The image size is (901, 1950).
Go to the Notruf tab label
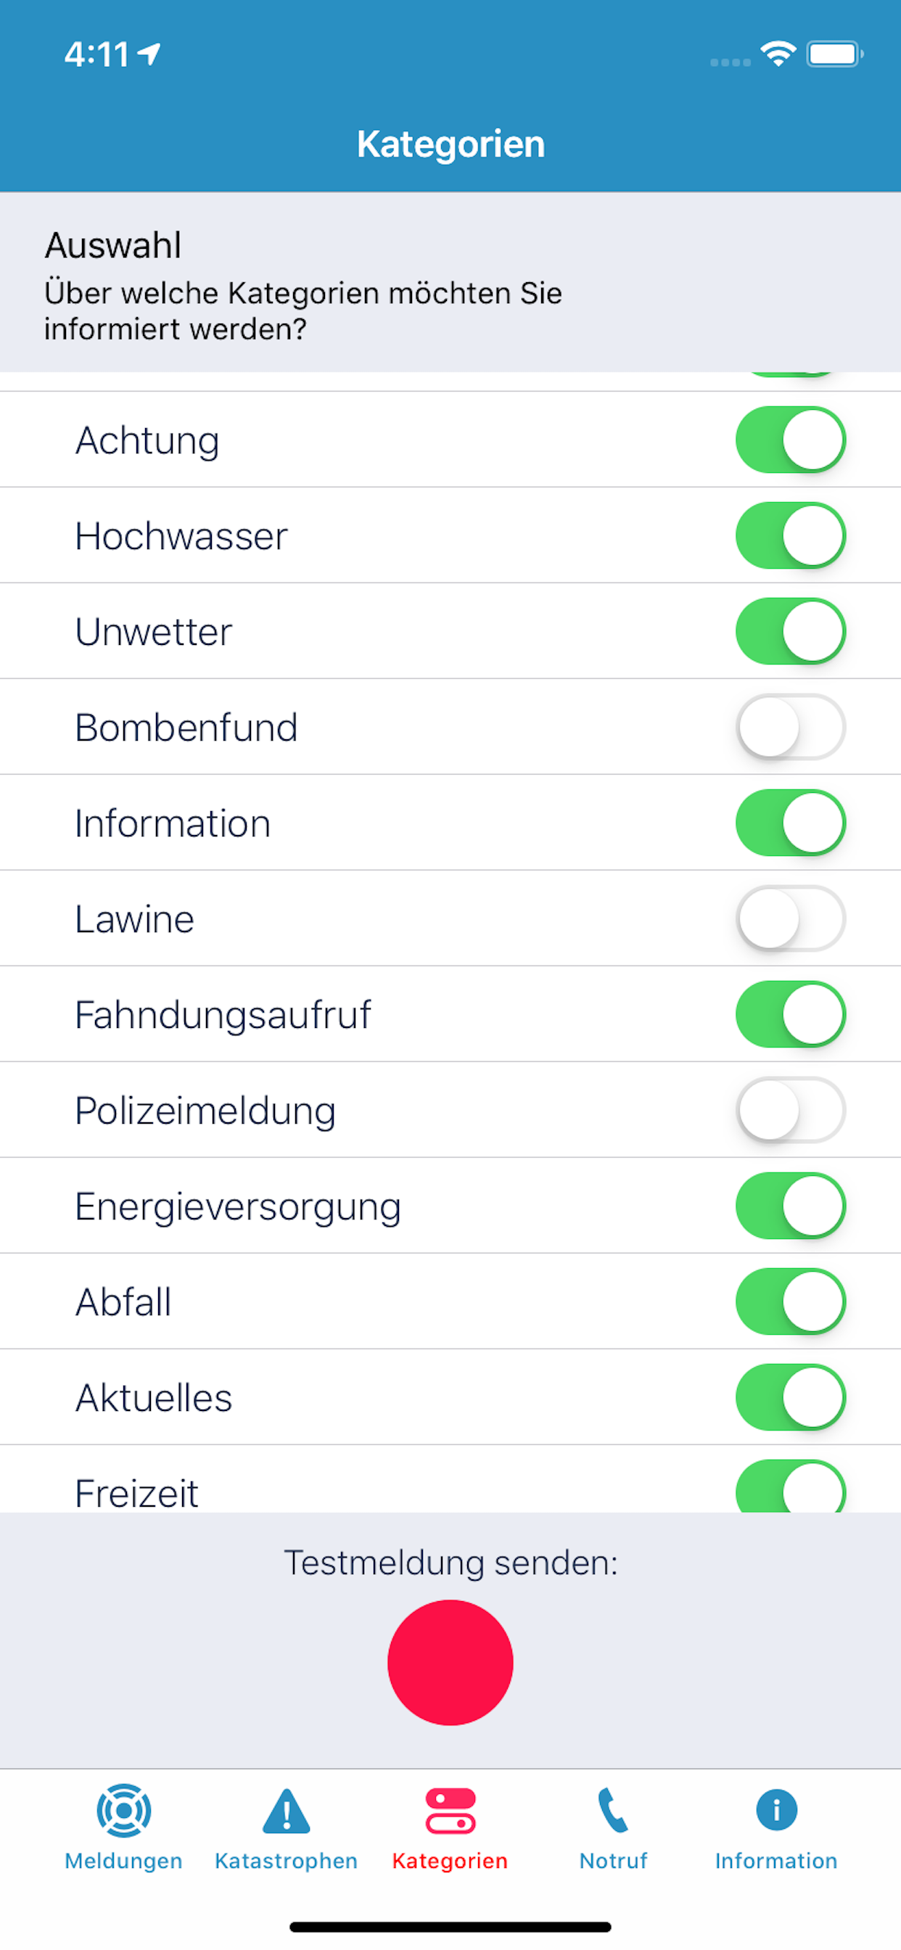pyautogui.click(x=613, y=1861)
